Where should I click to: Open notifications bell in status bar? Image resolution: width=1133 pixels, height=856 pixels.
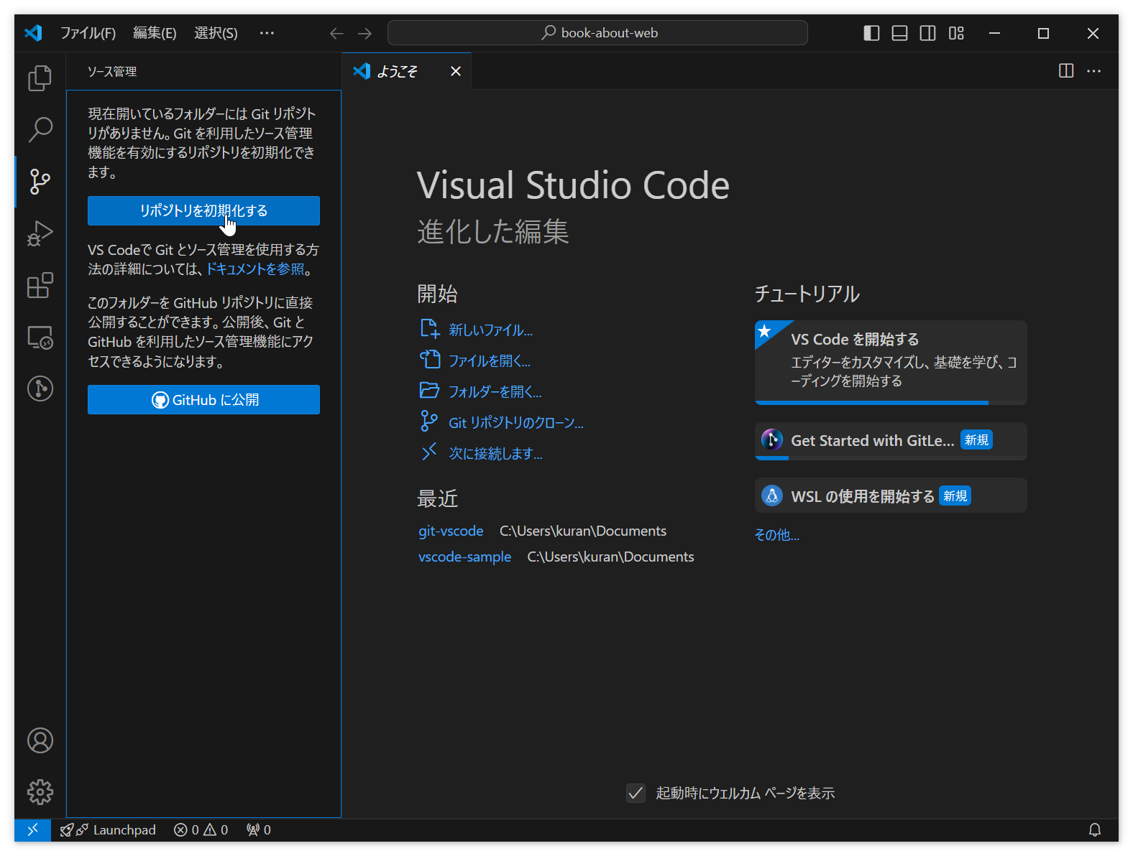click(x=1095, y=830)
